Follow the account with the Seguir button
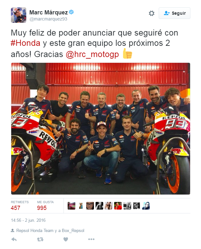This screenshot has height=249, width=201. (174, 13)
